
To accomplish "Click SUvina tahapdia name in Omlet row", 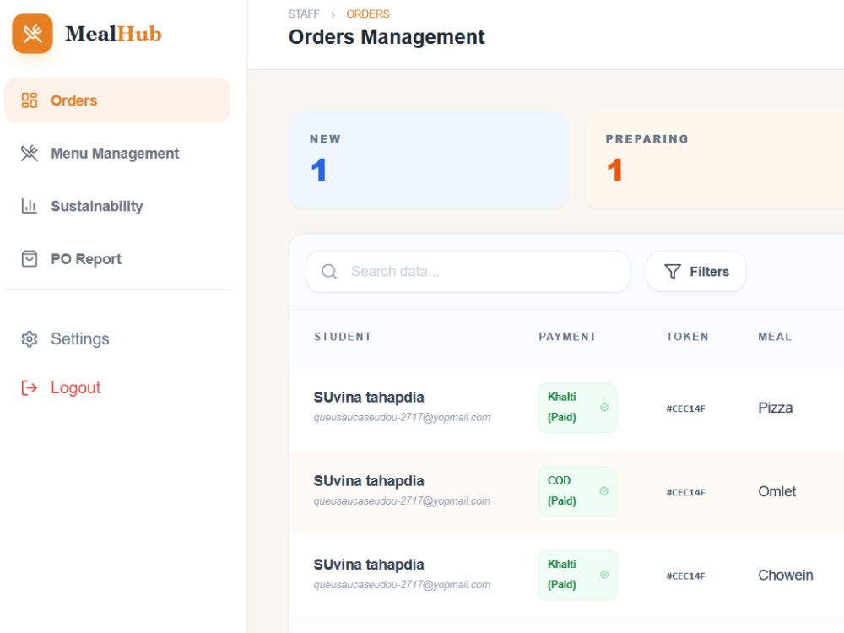I will (369, 481).
